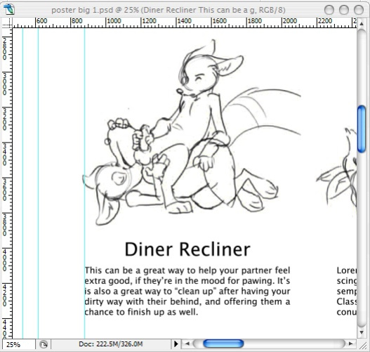Click the 25% zoom percentage field

(x=19, y=344)
